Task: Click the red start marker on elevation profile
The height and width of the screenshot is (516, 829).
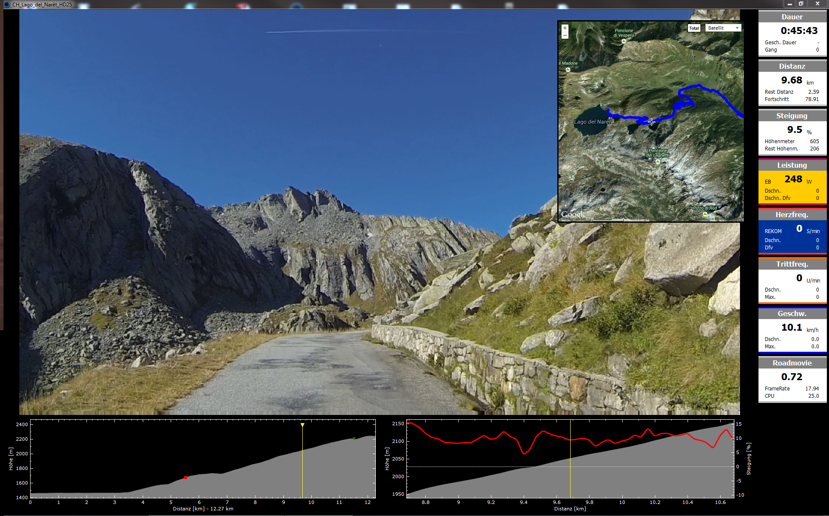Action: (x=185, y=477)
